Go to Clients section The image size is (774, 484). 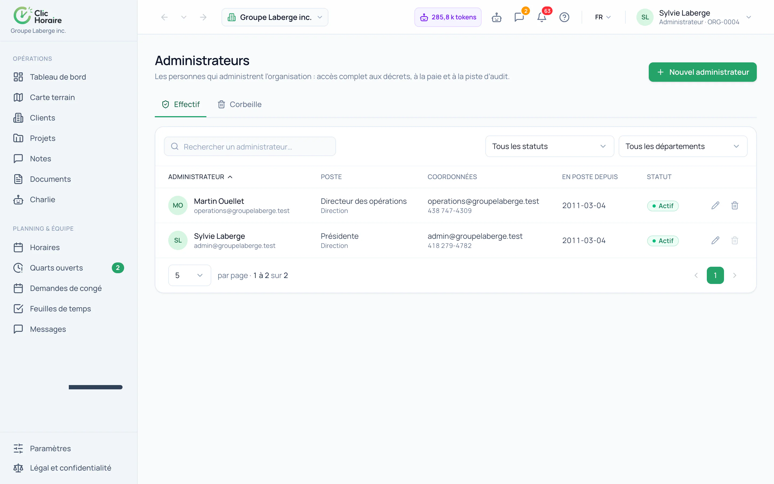pyautogui.click(x=69, y=118)
